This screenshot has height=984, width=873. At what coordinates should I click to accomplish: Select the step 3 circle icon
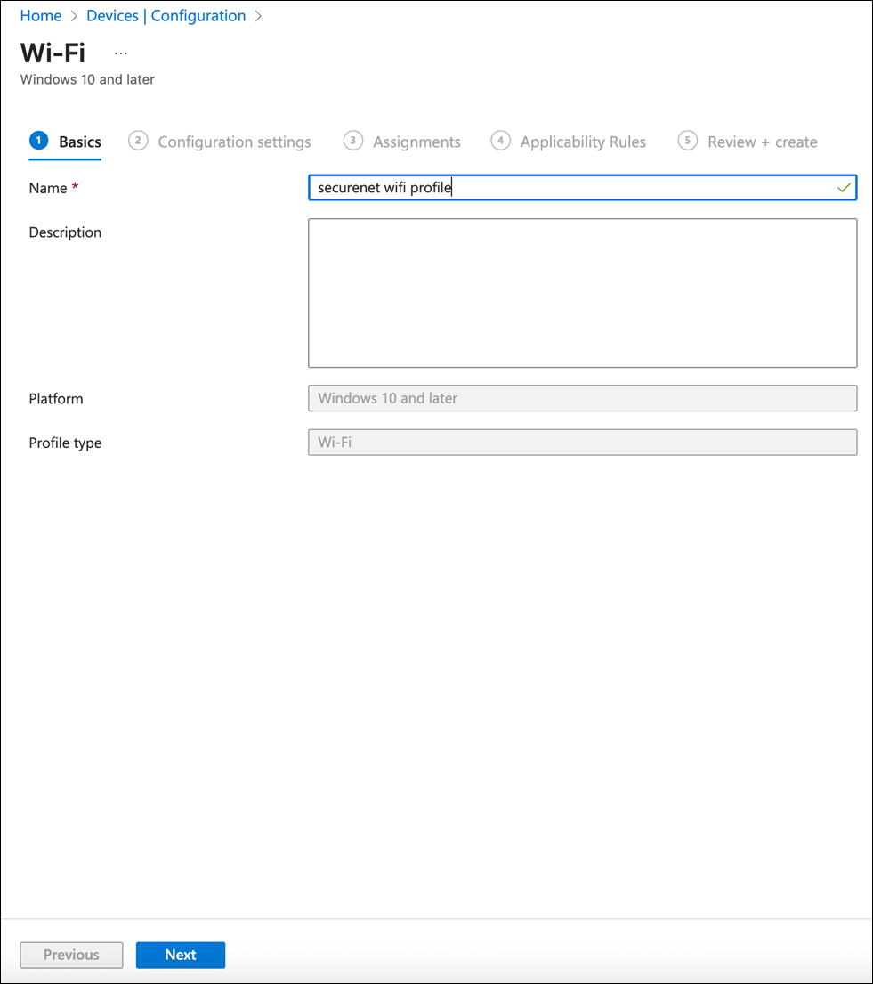pos(353,141)
